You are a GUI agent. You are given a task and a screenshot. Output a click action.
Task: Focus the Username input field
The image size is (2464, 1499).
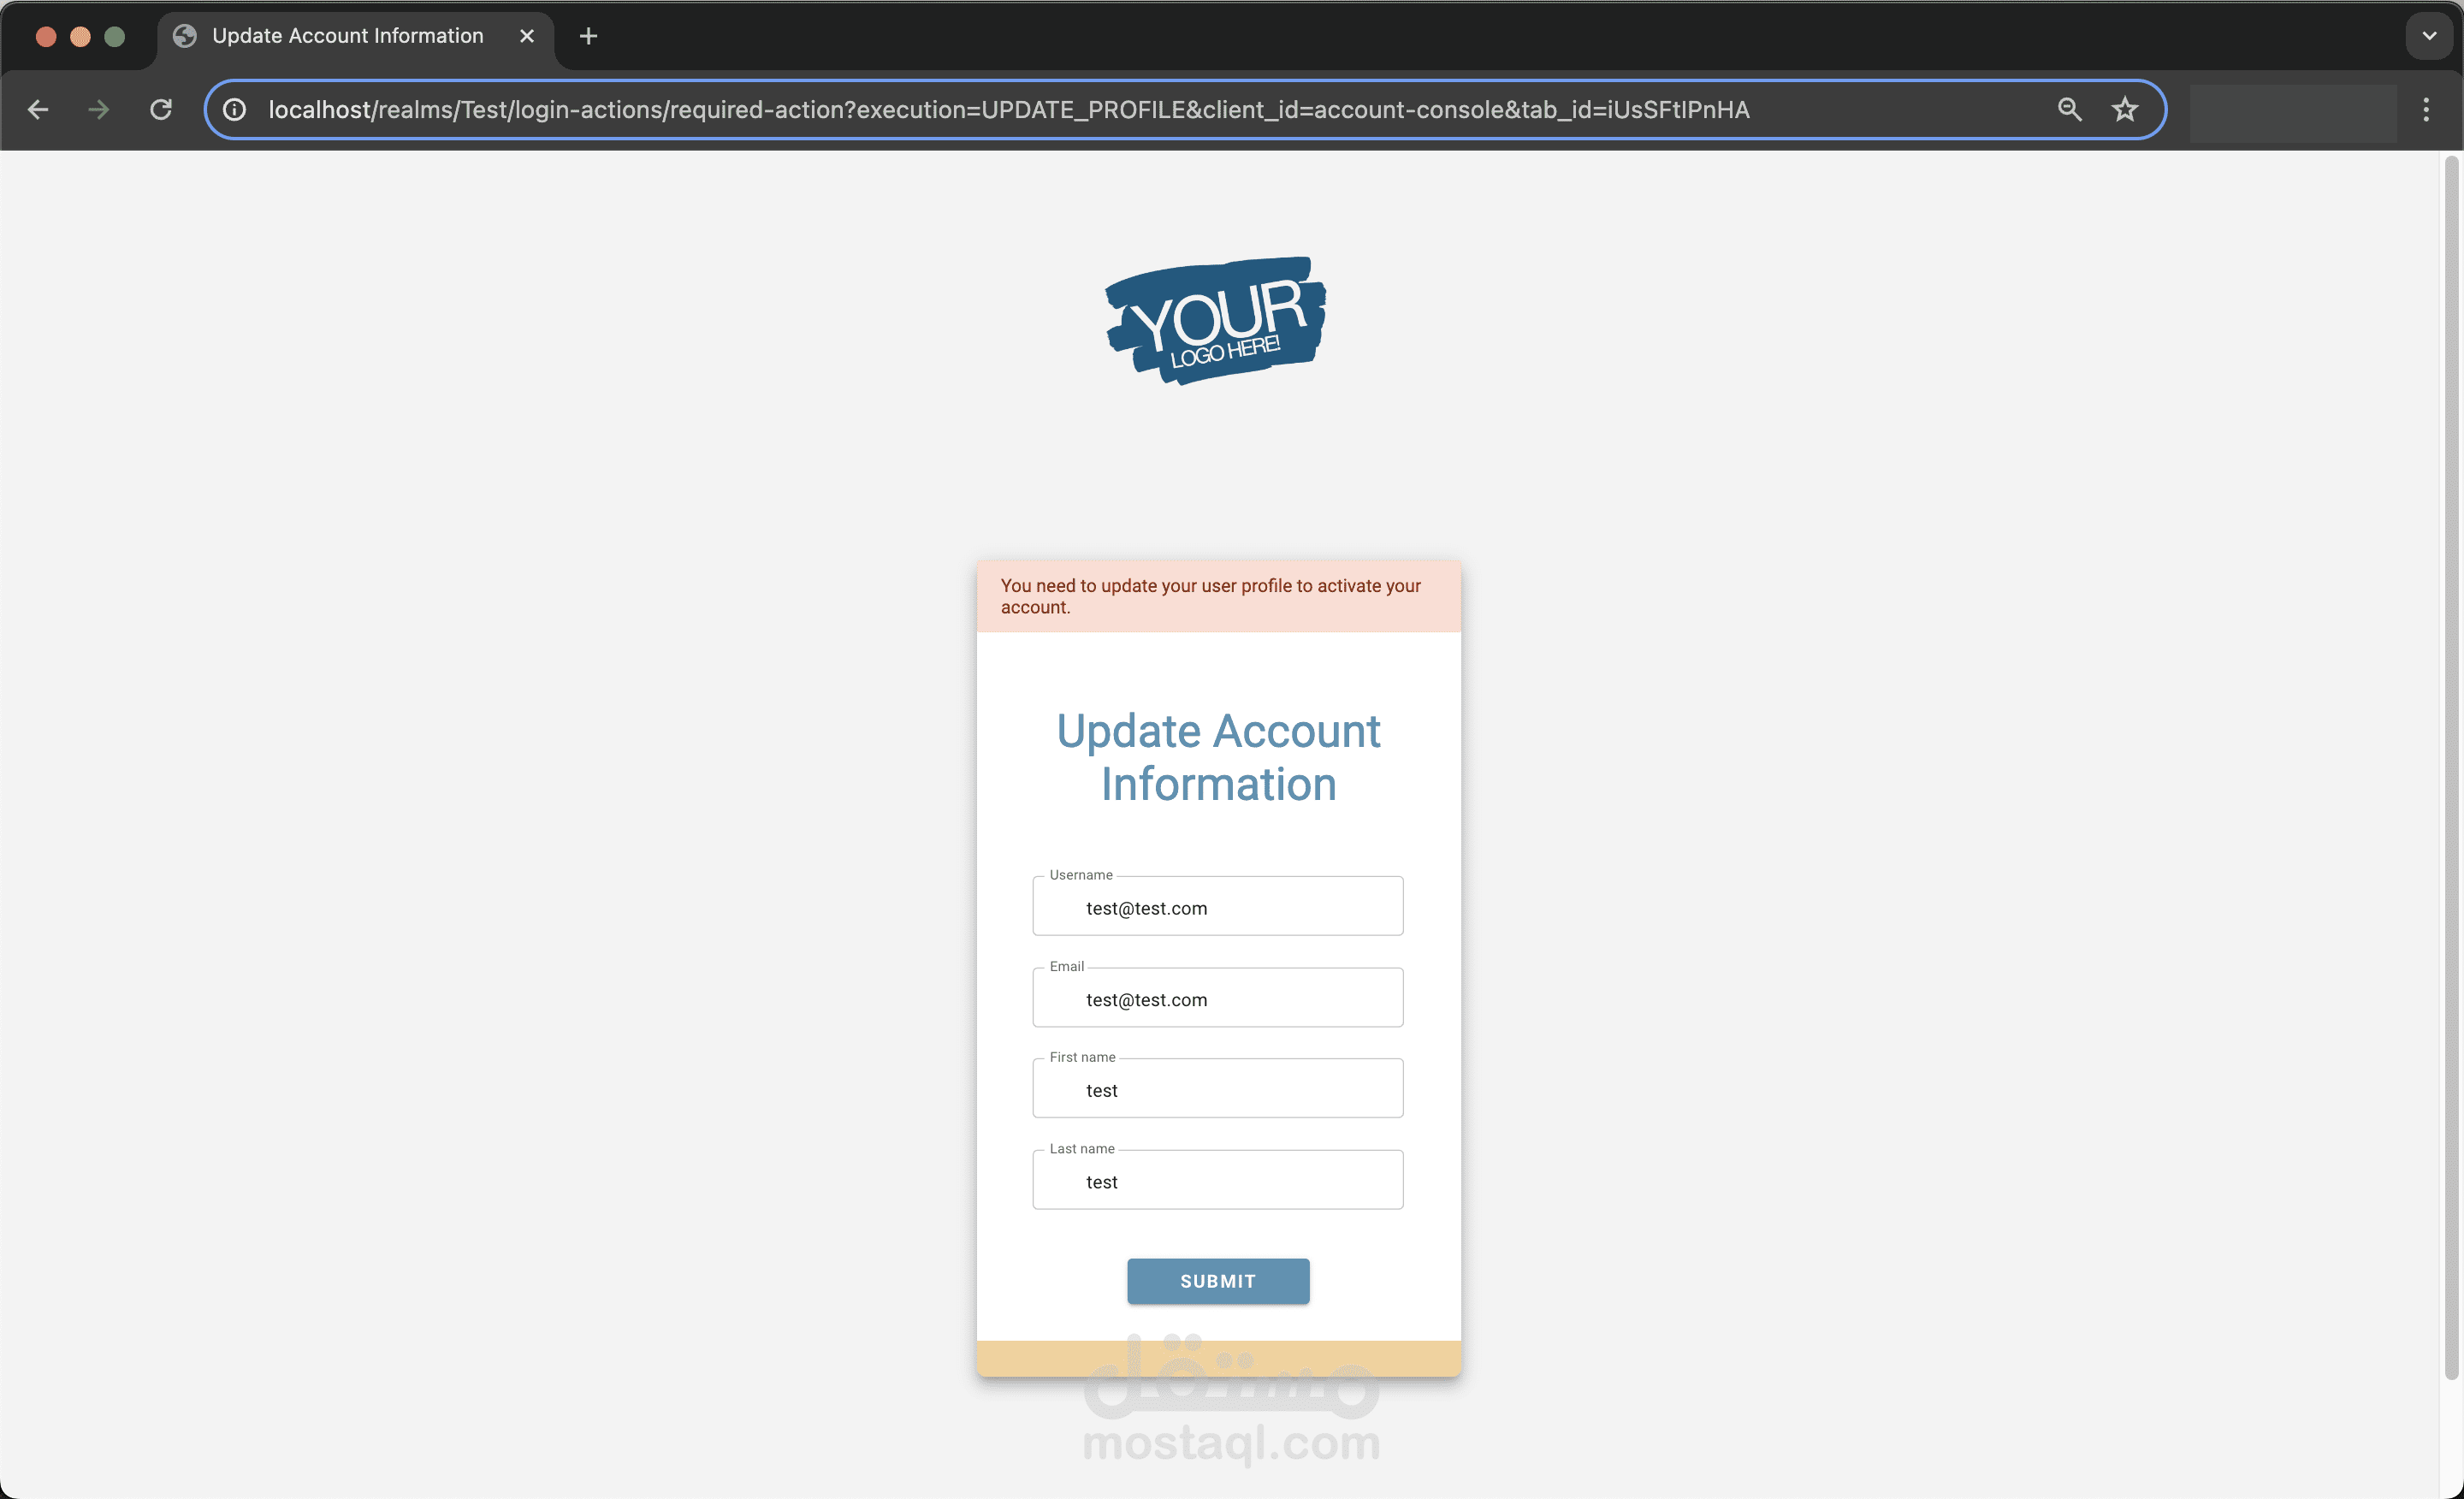click(1218, 906)
